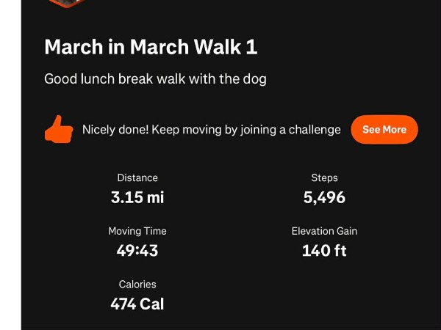The width and height of the screenshot is (441, 330).
Task: Click the orange thumbs-up kudos icon
Action: 59,130
